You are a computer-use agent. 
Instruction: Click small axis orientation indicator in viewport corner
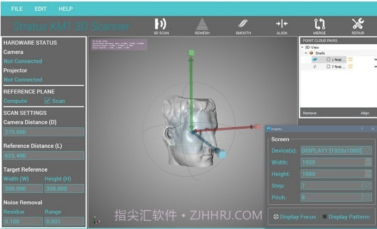point(96,220)
